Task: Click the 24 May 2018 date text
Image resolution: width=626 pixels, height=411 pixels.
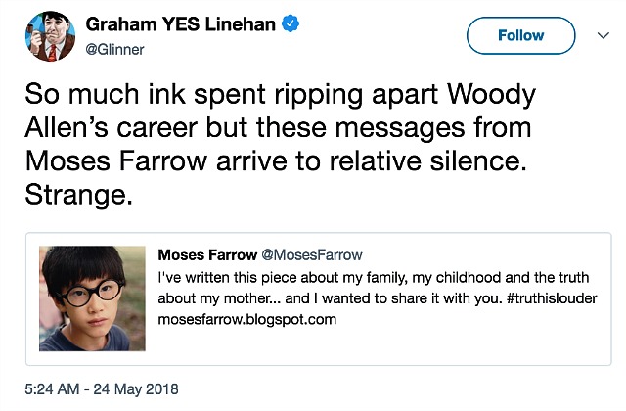Action: tap(136, 389)
